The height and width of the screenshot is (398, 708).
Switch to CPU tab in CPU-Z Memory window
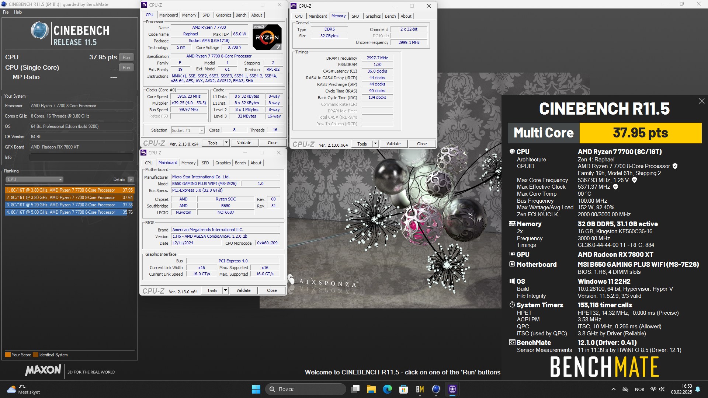pyautogui.click(x=299, y=16)
